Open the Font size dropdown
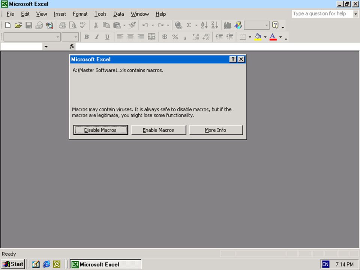 pos(76,37)
